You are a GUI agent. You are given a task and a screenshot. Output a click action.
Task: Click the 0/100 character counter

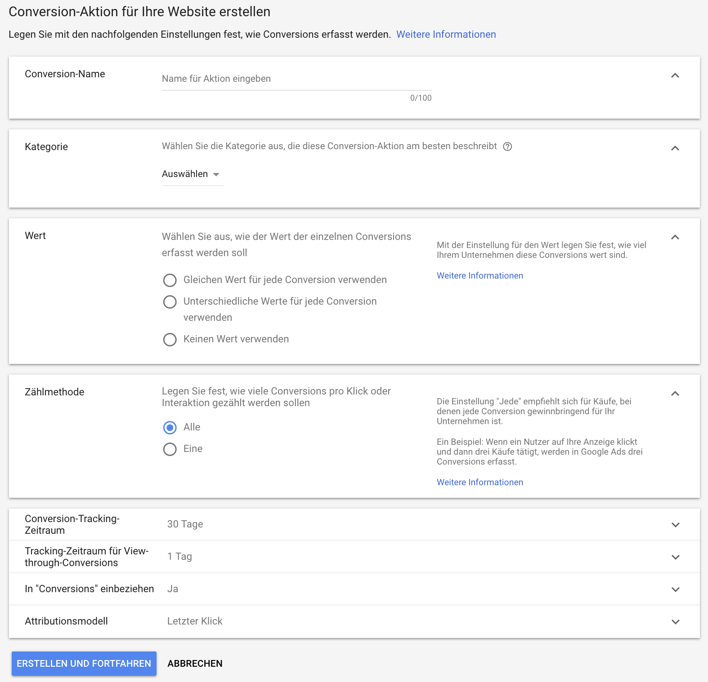pyautogui.click(x=421, y=98)
